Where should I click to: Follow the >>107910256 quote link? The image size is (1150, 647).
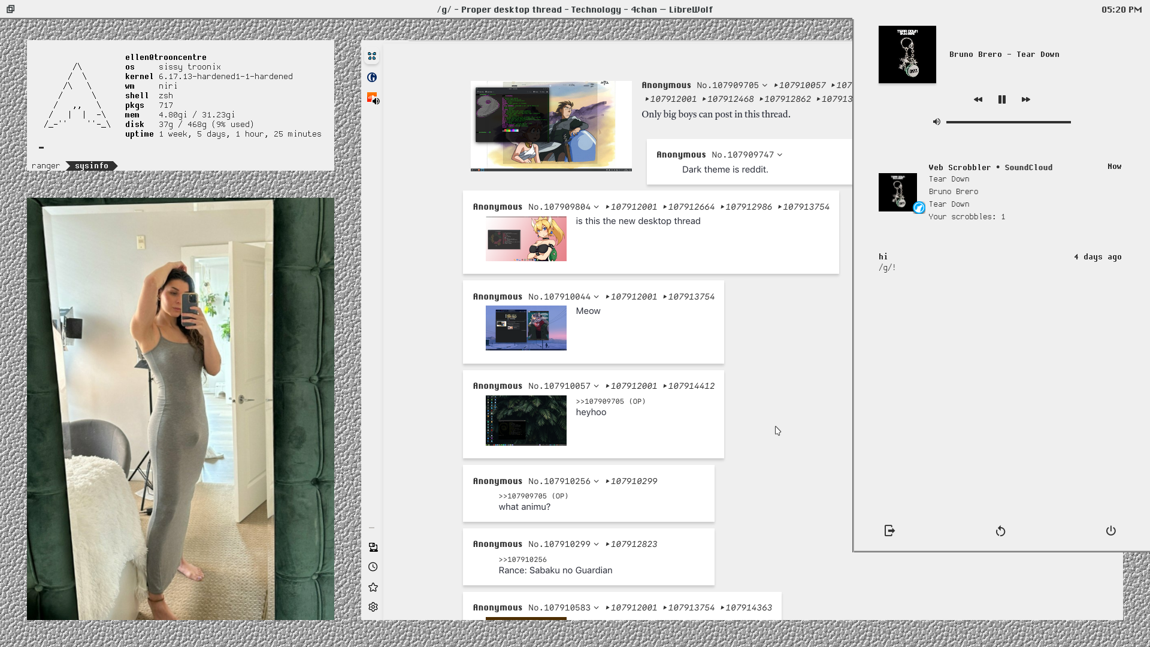pos(522,560)
